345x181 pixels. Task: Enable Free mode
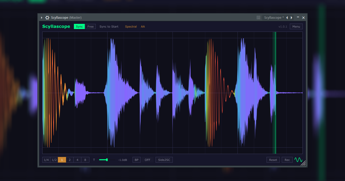click(x=91, y=26)
